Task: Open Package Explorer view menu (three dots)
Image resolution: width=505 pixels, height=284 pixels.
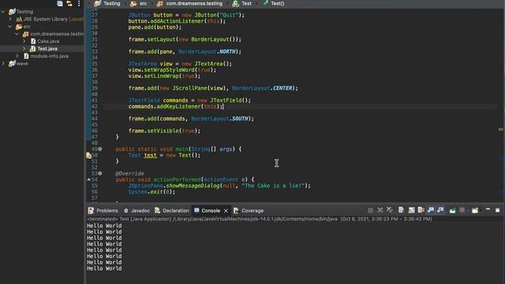Action: 79,3
